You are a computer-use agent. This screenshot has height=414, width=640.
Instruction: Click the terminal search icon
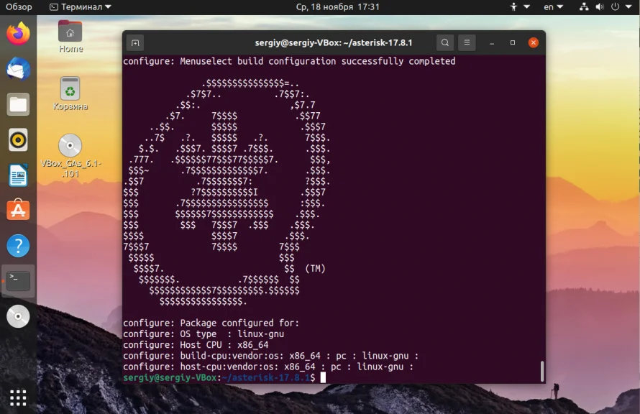(x=445, y=42)
